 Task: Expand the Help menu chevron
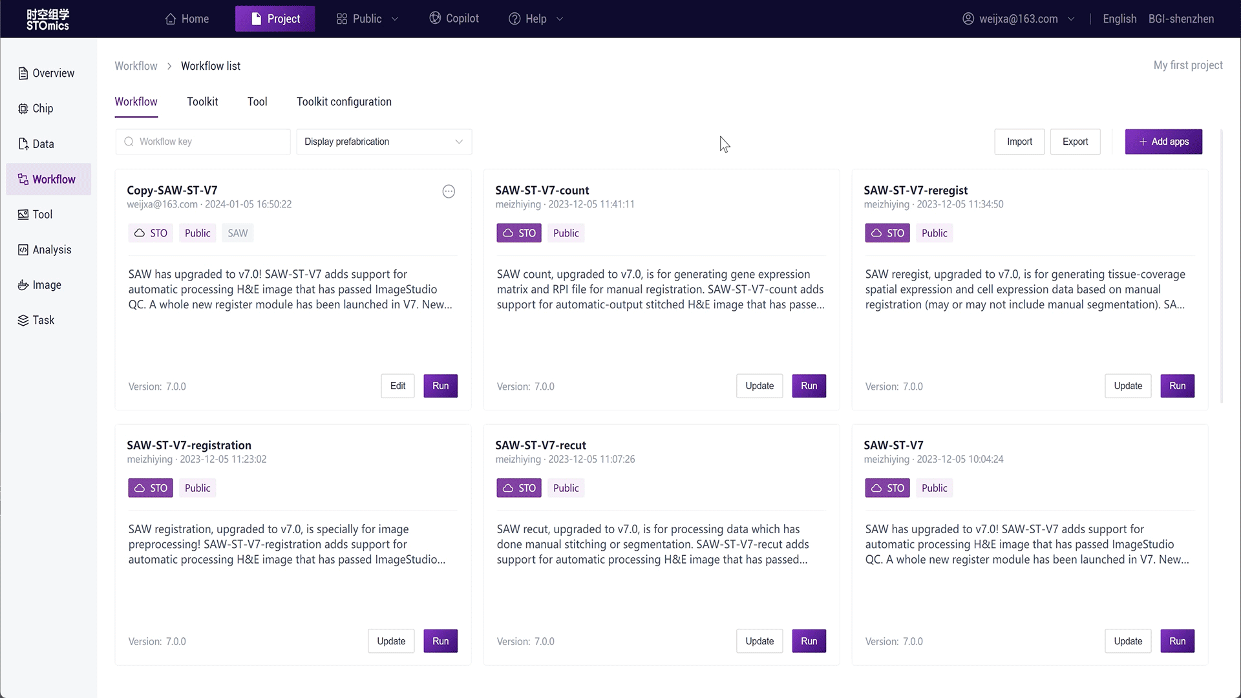(x=560, y=19)
